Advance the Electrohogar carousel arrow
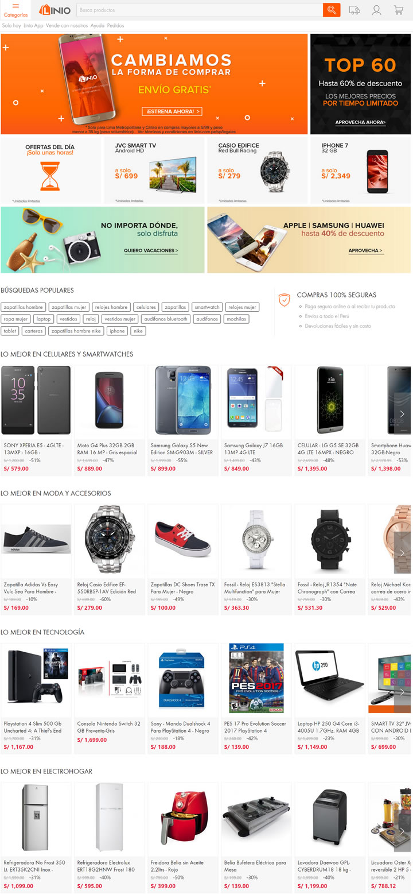 [x=402, y=831]
